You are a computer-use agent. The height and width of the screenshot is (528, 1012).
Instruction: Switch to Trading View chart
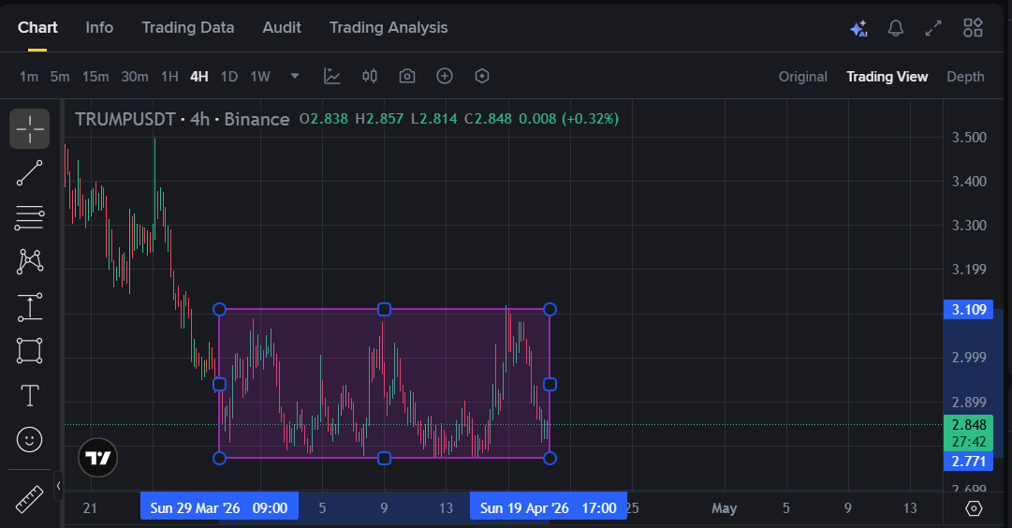click(887, 77)
